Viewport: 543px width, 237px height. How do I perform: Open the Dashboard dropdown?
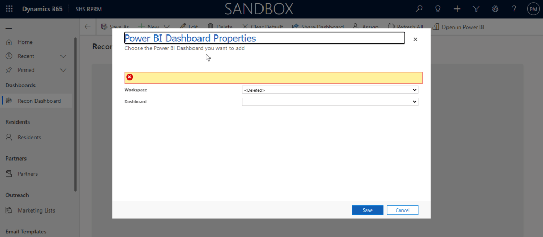[x=330, y=102]
